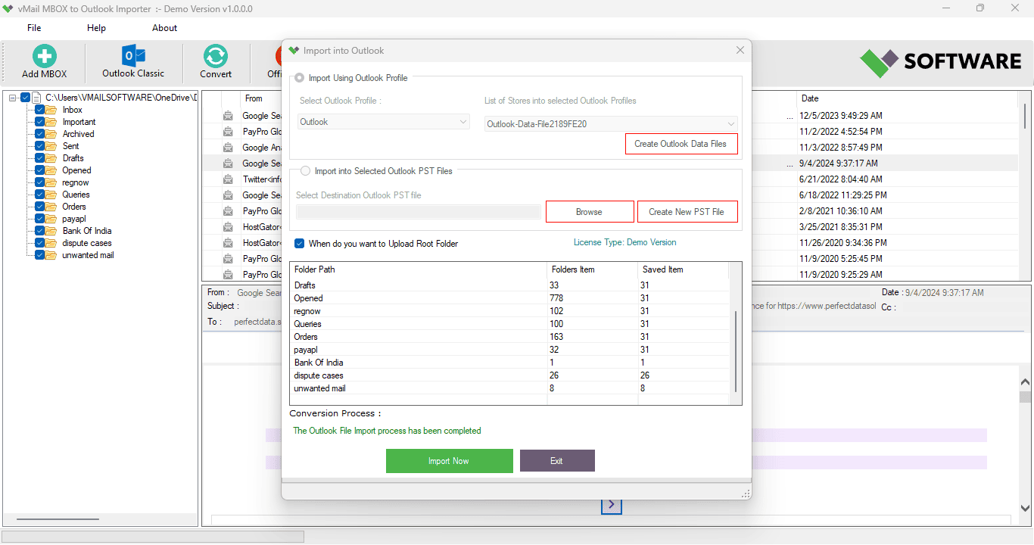Open the About menu

click(164, 28)
